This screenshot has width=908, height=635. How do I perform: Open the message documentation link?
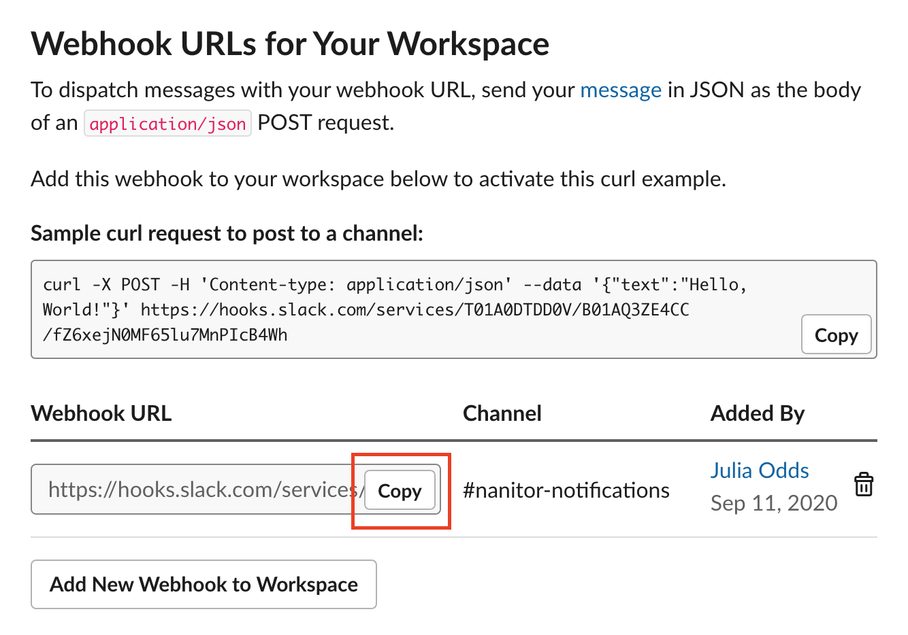coord(620,89)
